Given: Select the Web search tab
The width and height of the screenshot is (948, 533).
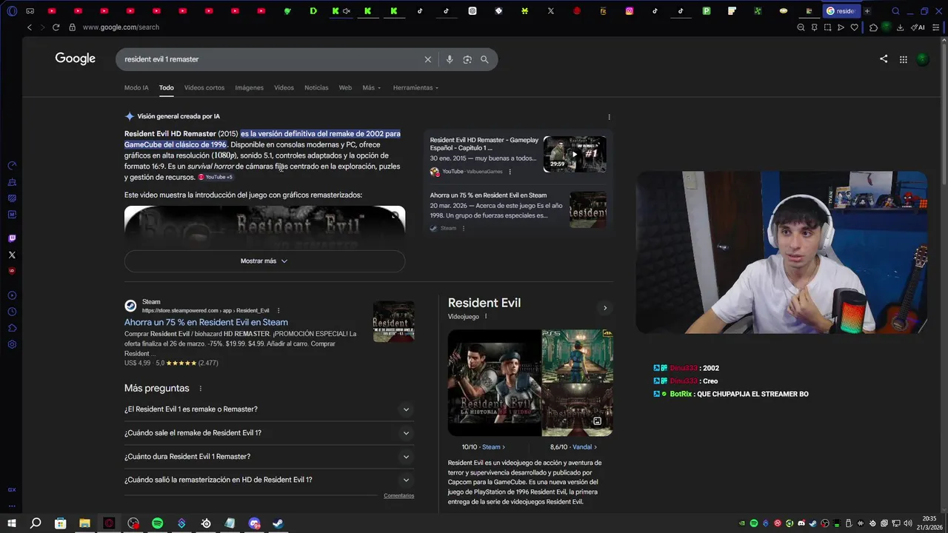Looking at the screenshot, I should (x=345, y=87).
